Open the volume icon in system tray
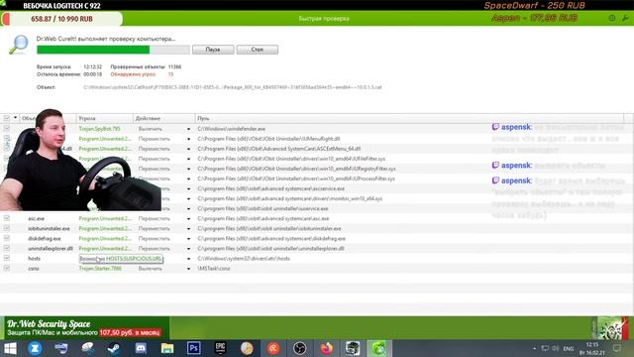Screen dimensions: 634x357 556,348
